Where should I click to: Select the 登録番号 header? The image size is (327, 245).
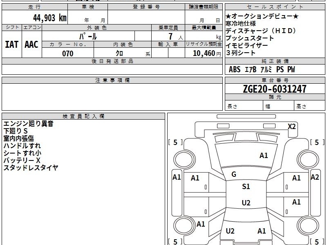coord(146,7)
